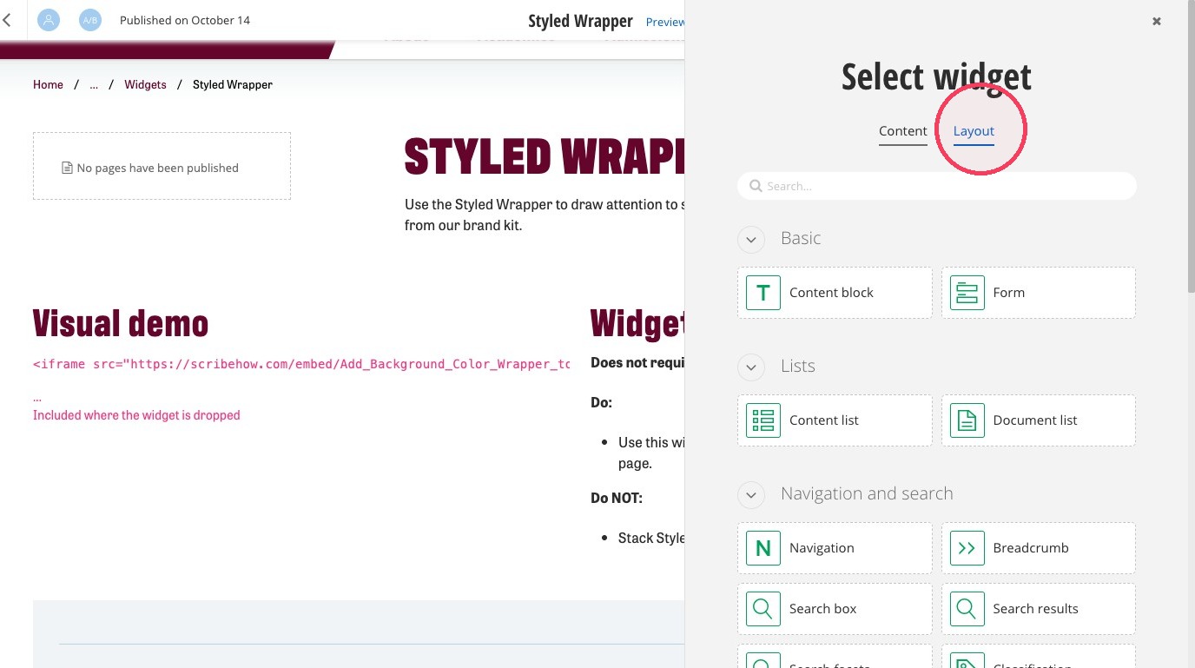Open the user profile avatar icon

(x=49, y=20)
